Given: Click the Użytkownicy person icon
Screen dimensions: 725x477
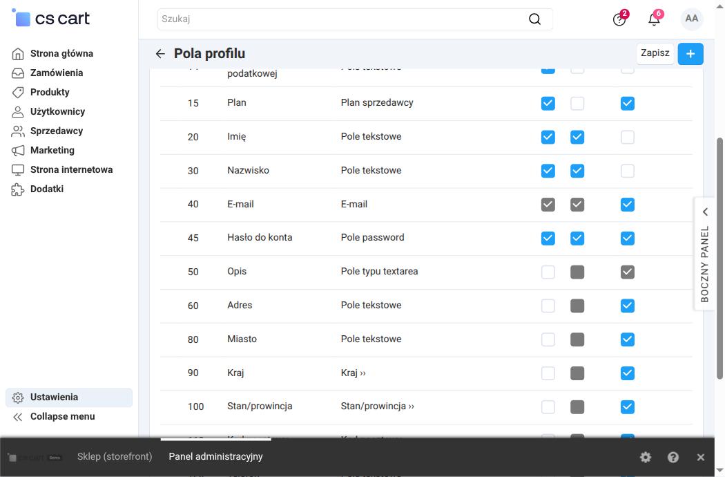Looking at the screenshot, I should point(17,111).
